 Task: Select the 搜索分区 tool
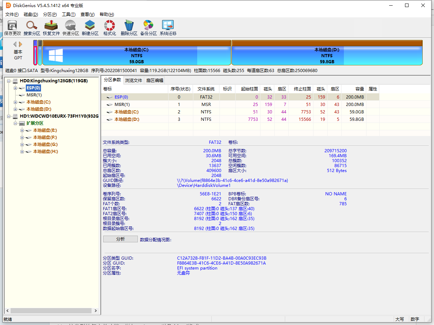[32, 27]
